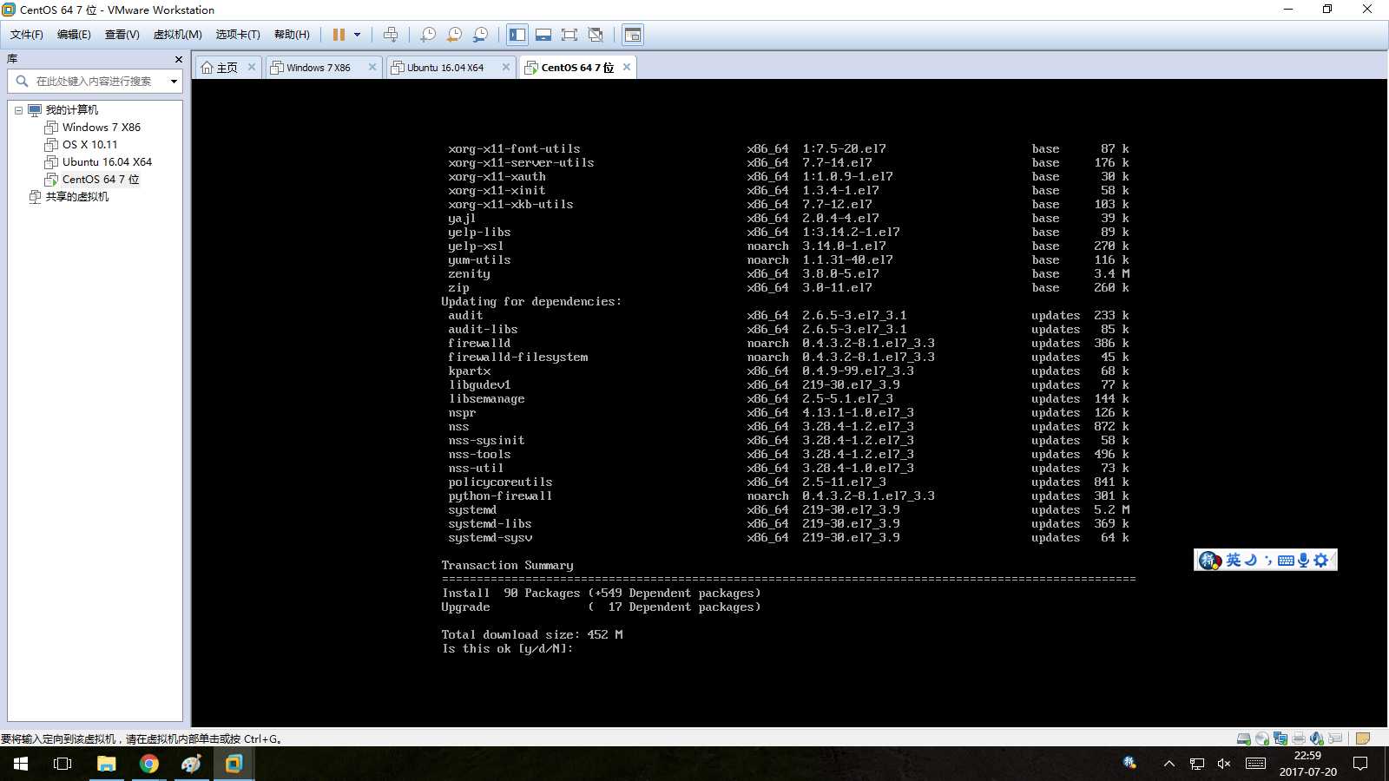Click the Pause virtual machine button
Image resolution: width=1389 pixels, height=781 pixels.
[339, 35]
